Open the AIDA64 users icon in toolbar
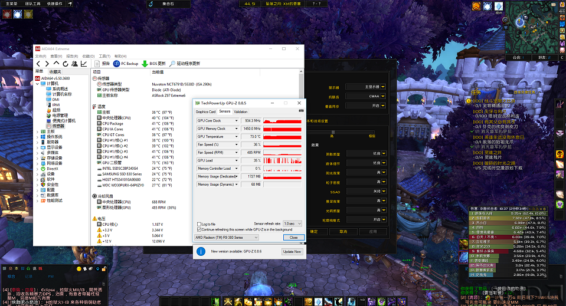566x306 pixels. click(74, 64)
